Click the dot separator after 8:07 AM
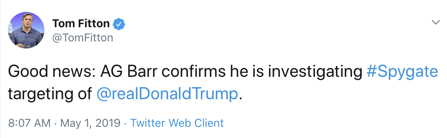Image resolution: width=447 pixels, height=138 pixels. click(x=56, y=123)
